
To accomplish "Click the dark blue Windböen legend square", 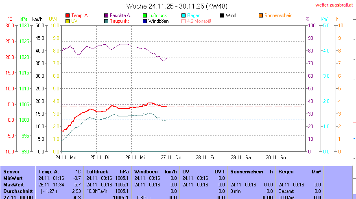I will (x=145, y=21).
